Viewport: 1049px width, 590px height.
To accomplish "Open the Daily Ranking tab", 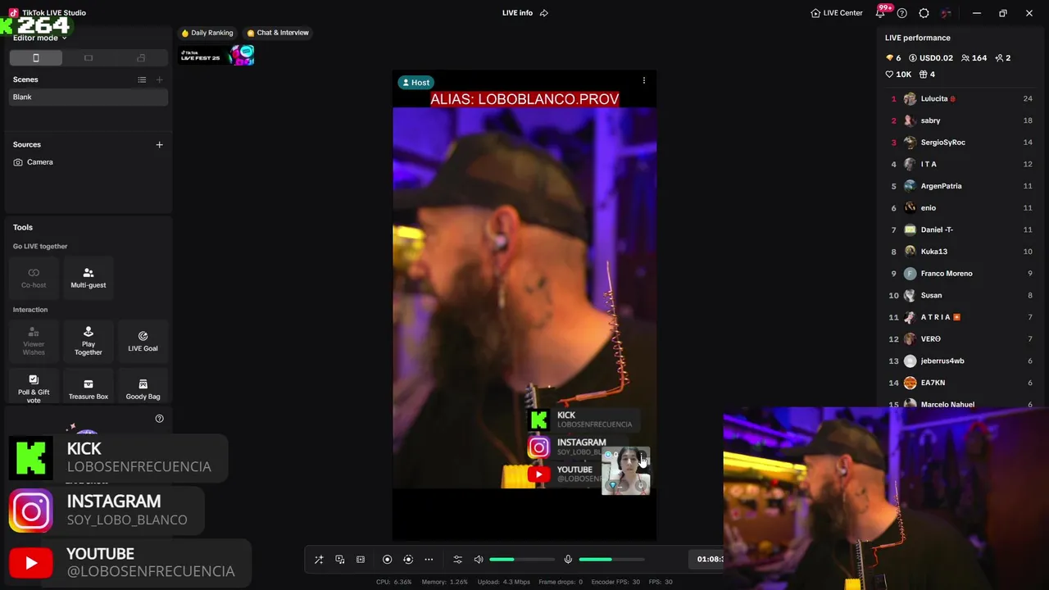I will (x=207, y=33).
